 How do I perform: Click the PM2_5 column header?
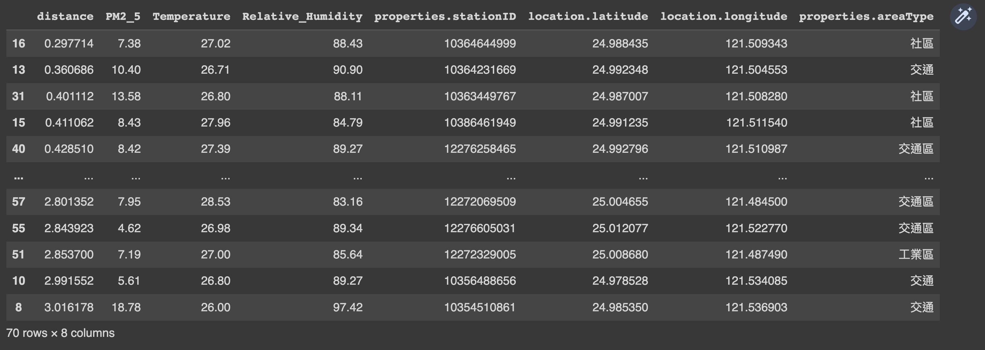[x=123, y=16]
